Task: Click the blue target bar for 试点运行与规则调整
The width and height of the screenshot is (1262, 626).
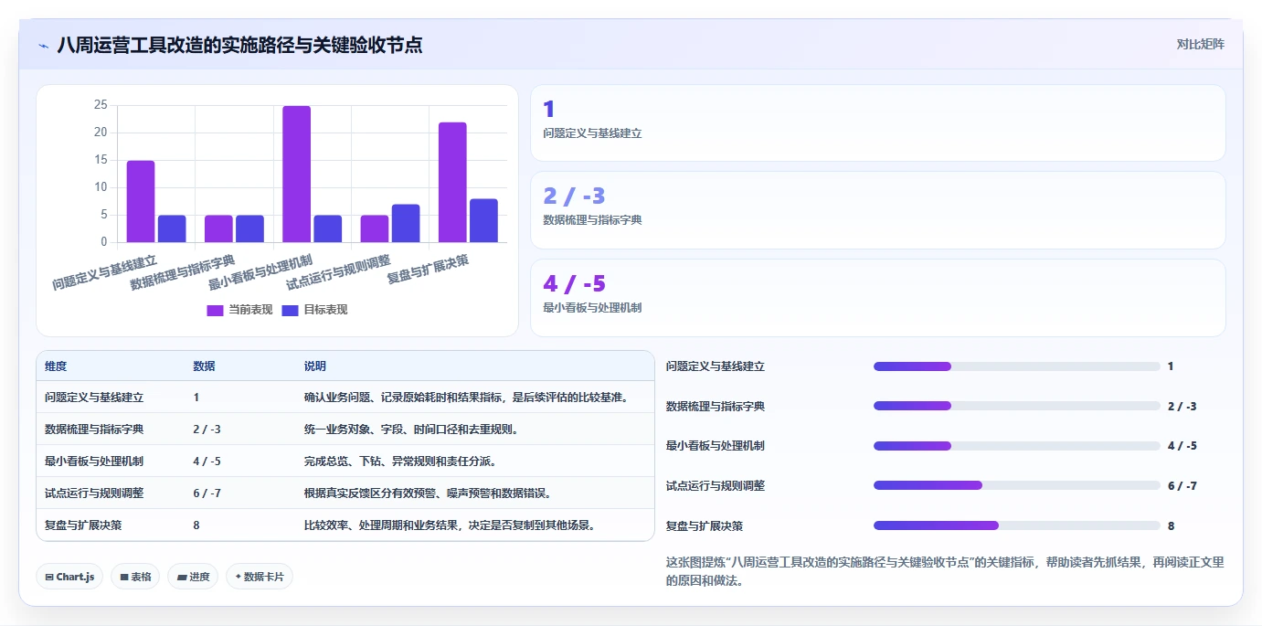Action: (x=406, y=224)
